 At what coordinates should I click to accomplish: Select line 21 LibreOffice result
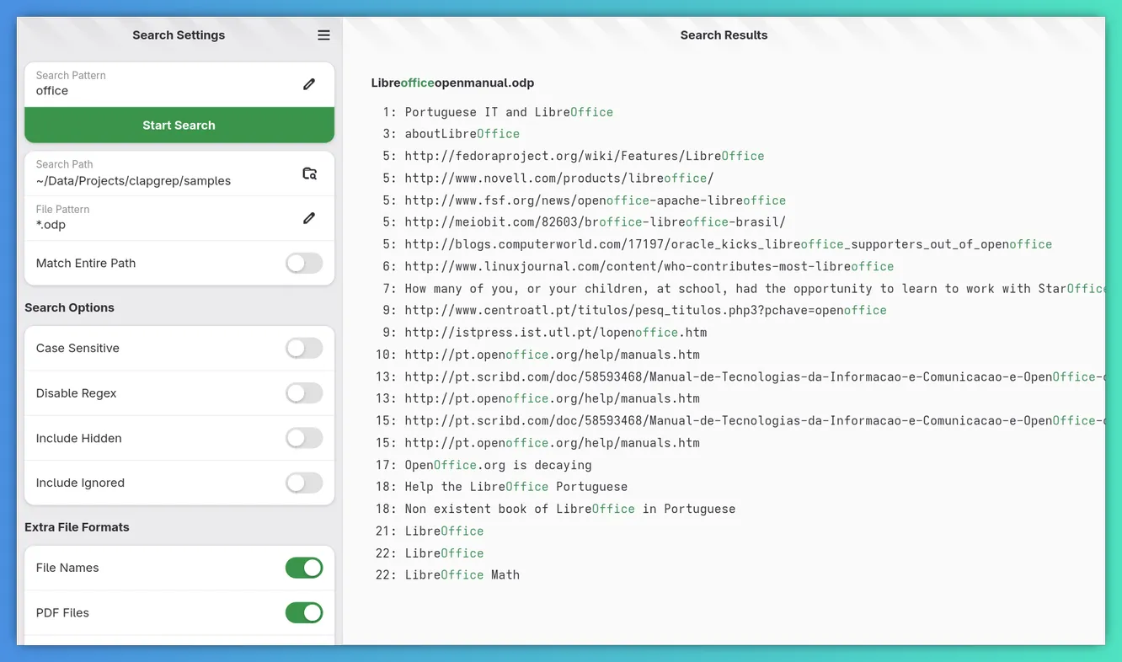pos(444,531)
